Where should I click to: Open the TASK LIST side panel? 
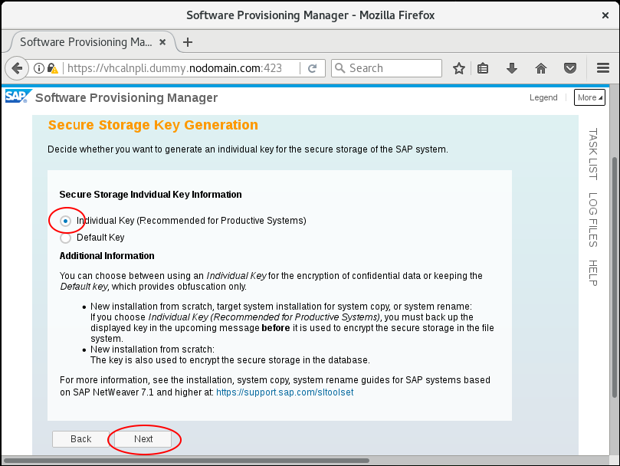(x=592, y=154)
